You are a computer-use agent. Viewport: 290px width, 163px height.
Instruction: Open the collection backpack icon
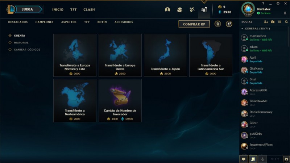(179, 10)
